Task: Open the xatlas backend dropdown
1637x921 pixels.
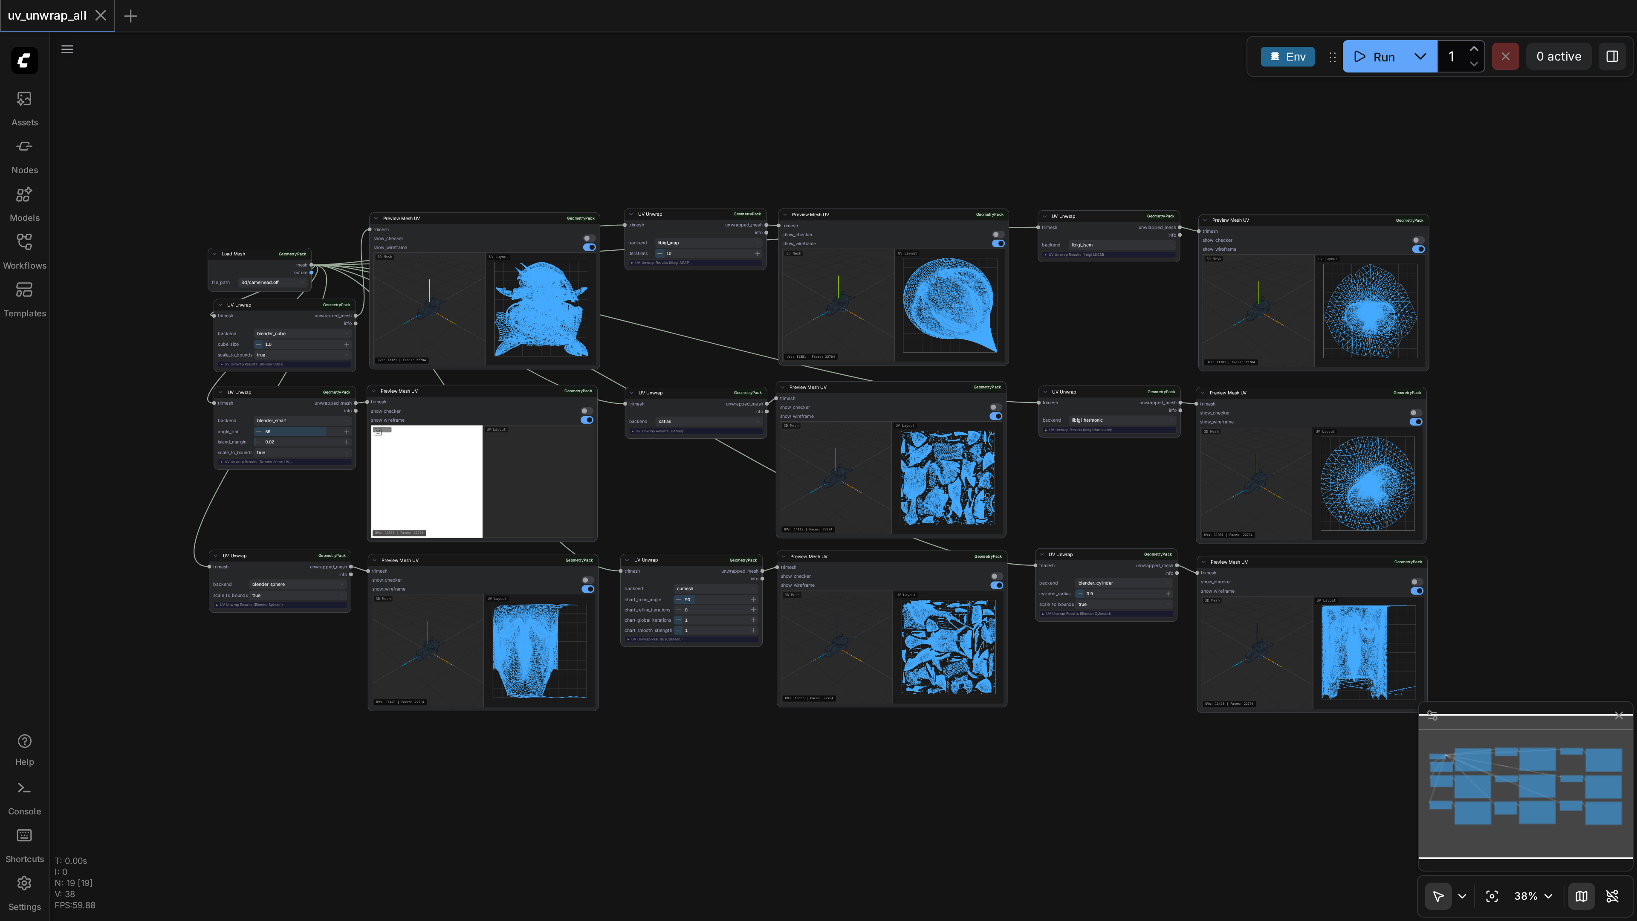Action: (709, 421)
